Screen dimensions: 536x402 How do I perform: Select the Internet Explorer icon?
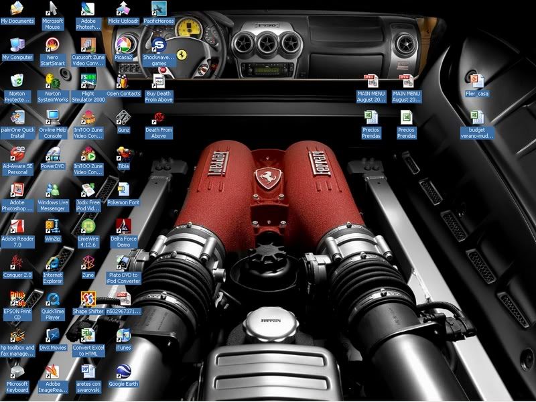pyautogui.click(x=52, y=262)
